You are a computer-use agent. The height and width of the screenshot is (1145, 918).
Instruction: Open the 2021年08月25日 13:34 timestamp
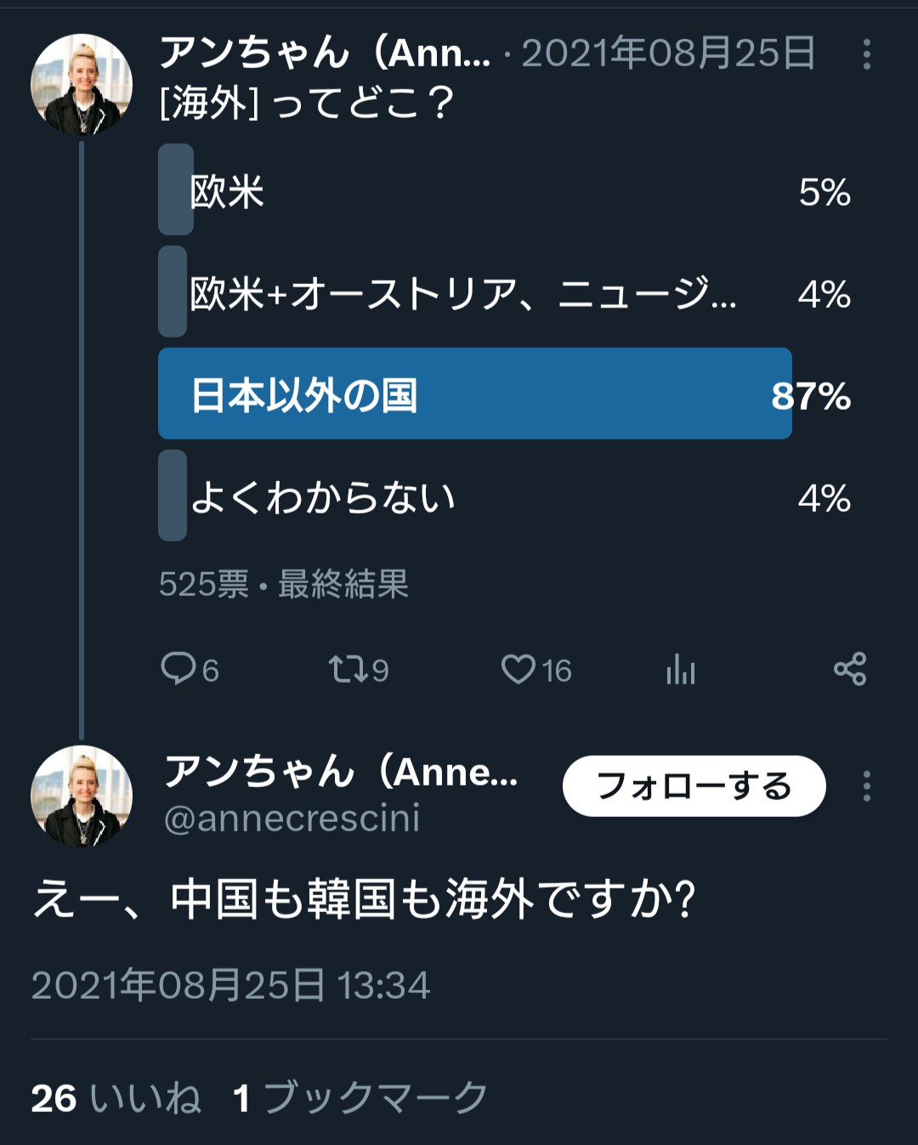[x=230, y=985]
